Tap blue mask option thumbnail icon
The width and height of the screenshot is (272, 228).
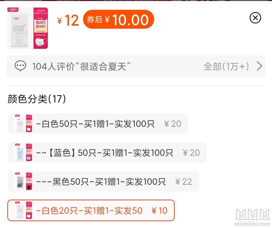point(23,153)
